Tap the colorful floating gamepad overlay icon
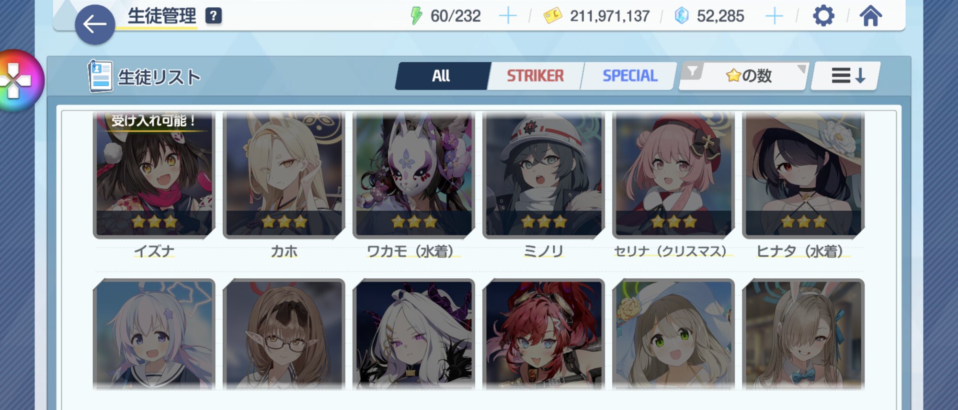 point(17,80)
